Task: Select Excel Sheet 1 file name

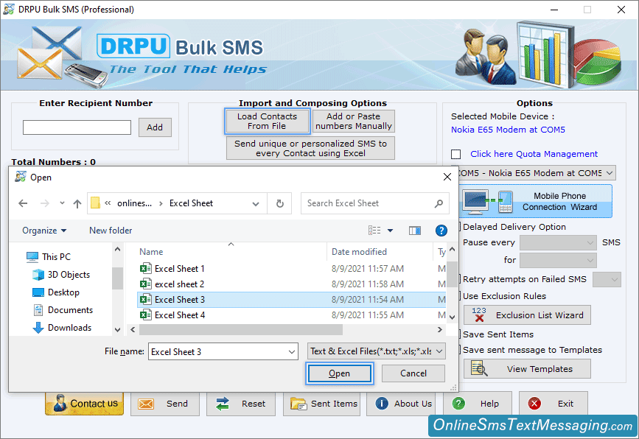Action: (x=179, y=269)
